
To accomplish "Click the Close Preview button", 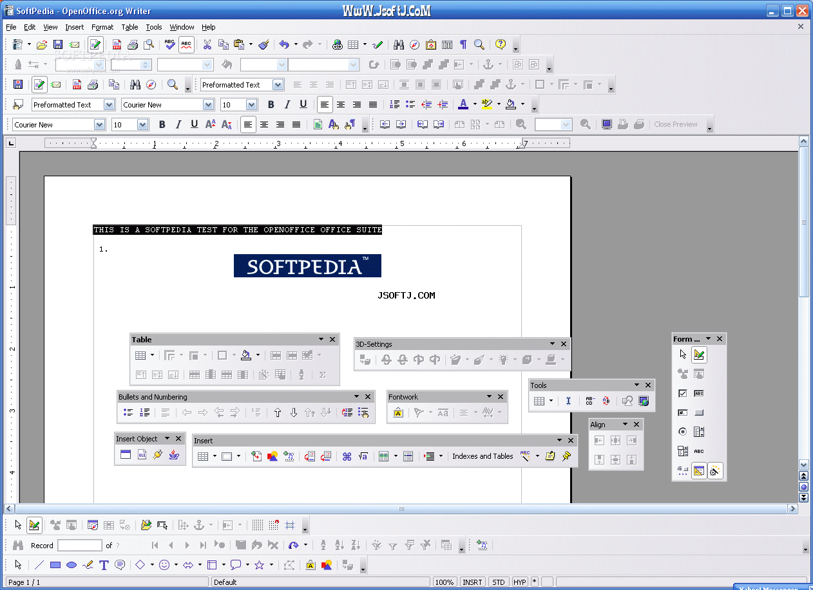I will tap(676, 125).
